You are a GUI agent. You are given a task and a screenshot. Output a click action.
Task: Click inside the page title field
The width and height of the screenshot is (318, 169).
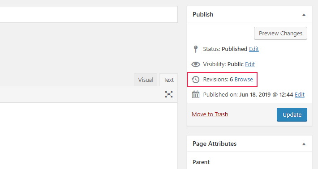pos(89,14)
